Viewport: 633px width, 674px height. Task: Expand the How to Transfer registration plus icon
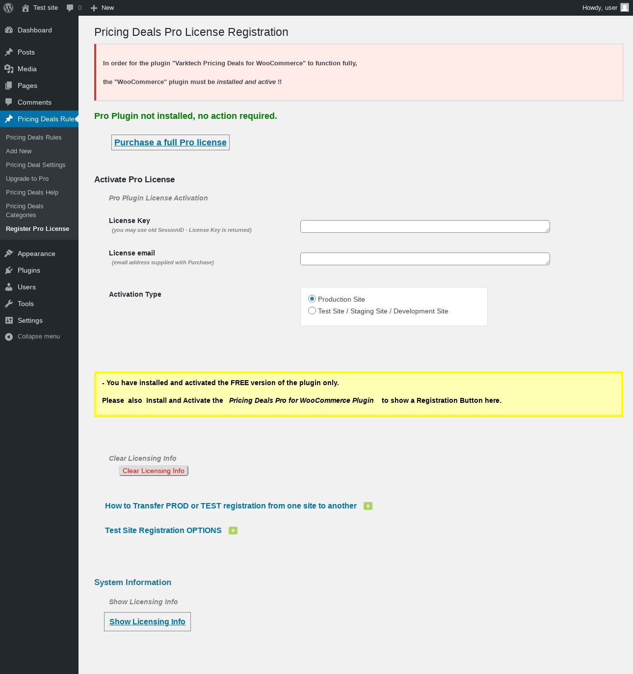(368, 506)
